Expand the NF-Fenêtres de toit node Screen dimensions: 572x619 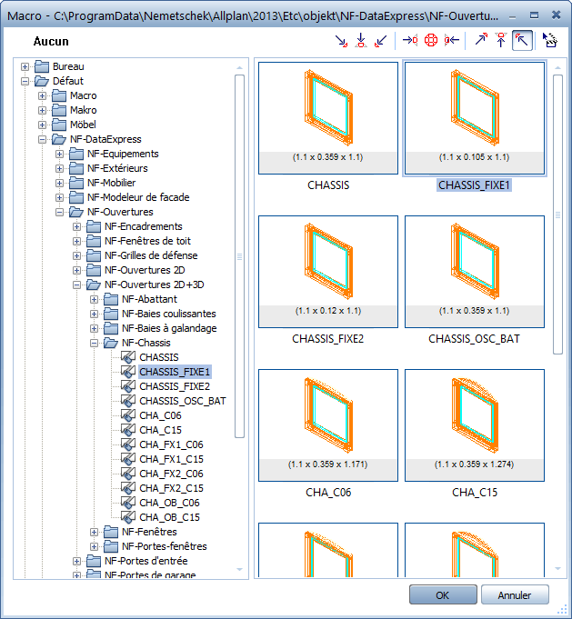pyautogui.click(x=76, y=241)
